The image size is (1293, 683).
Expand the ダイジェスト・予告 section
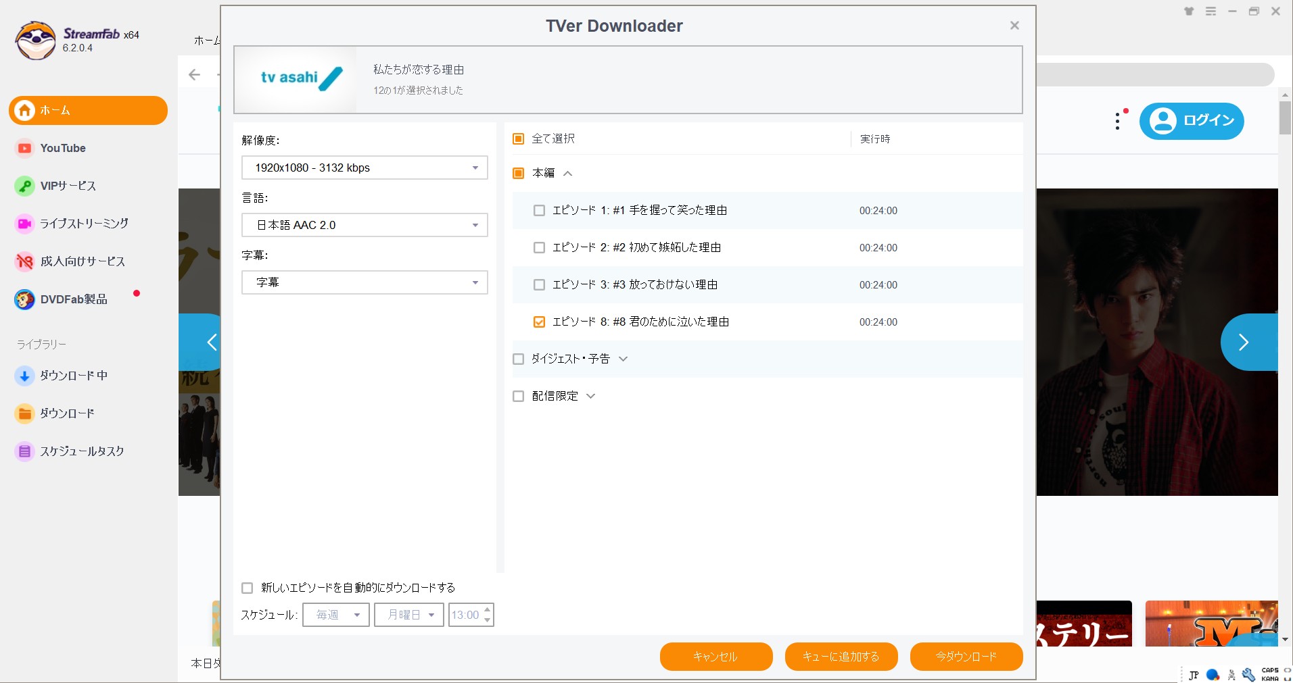pos(624,359)
